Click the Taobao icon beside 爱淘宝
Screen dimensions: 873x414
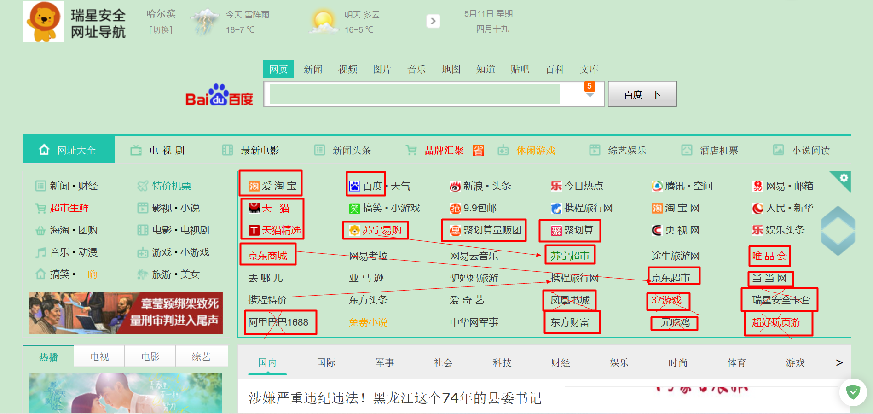pyautogui.click(x=254, y=186)
